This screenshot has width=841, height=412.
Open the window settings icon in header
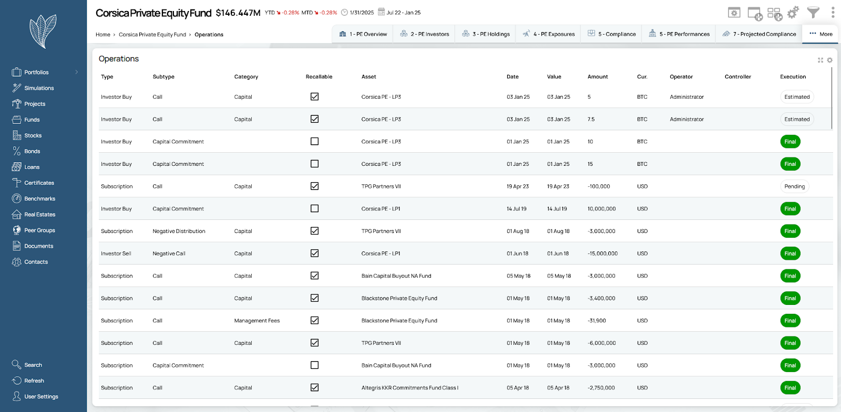coord(734,13)
